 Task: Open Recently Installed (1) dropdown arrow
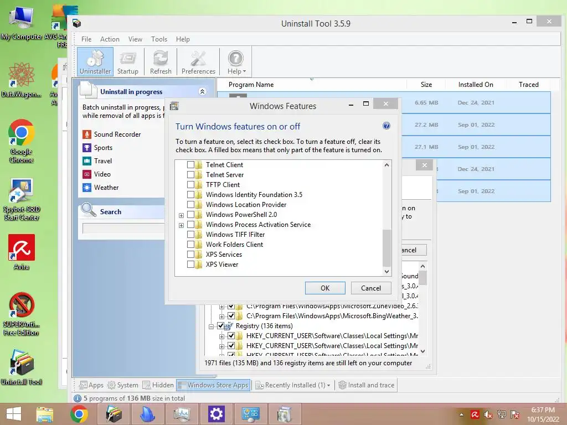pyautogui.click(x=328, y=386)
